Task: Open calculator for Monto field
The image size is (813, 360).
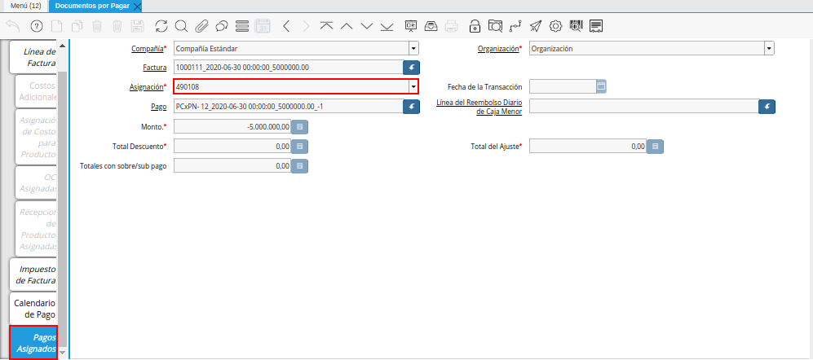Action: (x=300, y=126)
